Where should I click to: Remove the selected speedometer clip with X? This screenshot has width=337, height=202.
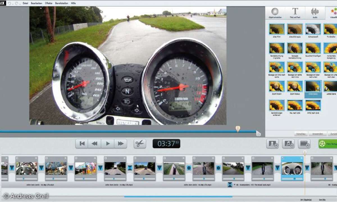coord(302,158)
